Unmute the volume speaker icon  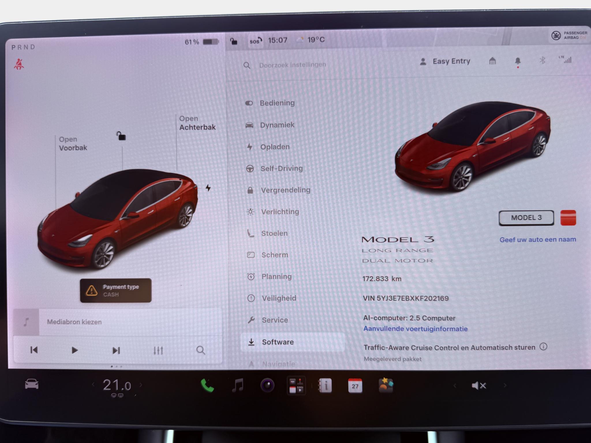coord(479,386)
